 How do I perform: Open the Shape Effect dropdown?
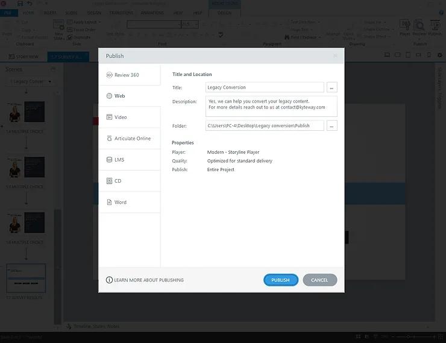377,37
